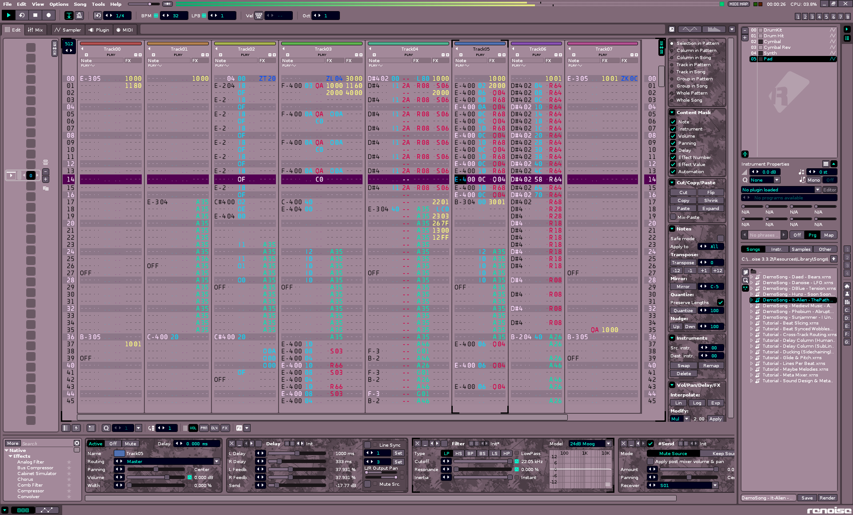Click the pattern editor horizontal scrollbar
The width and height of the screenshot is (853, 515).
coord(322,417)
